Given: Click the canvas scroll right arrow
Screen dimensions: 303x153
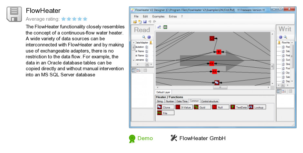Looking at the screenshot, I should (269, 88).
